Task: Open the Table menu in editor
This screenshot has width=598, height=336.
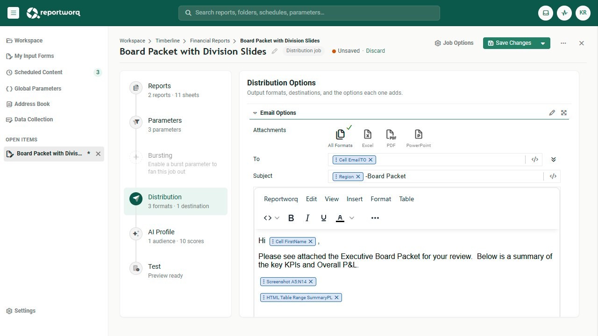Action: pyautogui.click(x=406, y=199)
